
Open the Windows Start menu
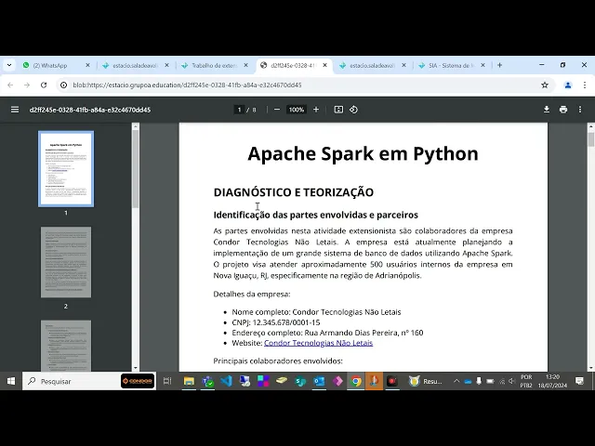[11, 381]
